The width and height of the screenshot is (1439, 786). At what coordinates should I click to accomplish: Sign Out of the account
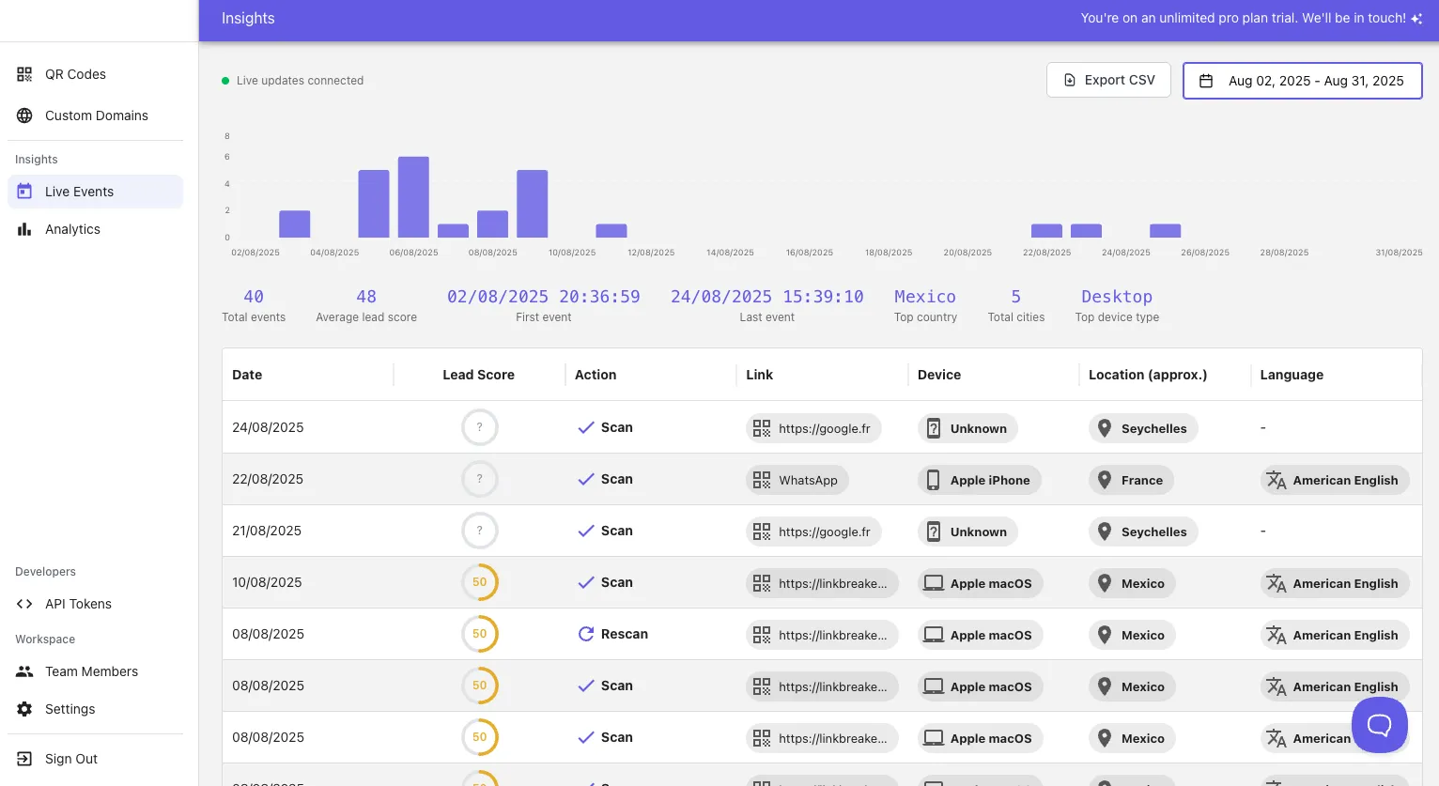95,759
